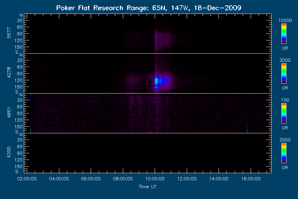Click the S label at bottom of 6300 panel
The height and width of the screenshot is (199, 298).
tap(17, 171)
